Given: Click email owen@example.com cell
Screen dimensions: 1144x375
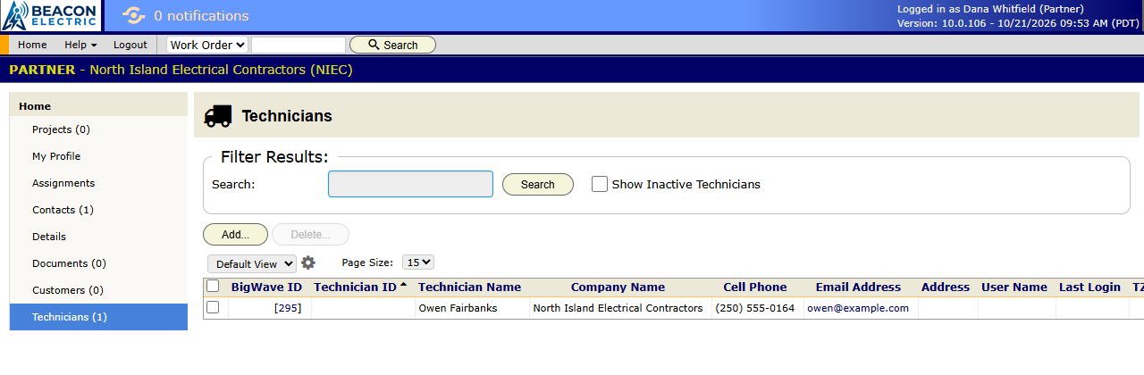Looking at the screenshot, I should 858,308.
